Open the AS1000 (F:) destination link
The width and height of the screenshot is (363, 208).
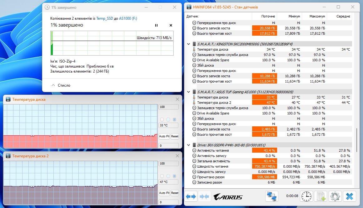coord(128,18)
